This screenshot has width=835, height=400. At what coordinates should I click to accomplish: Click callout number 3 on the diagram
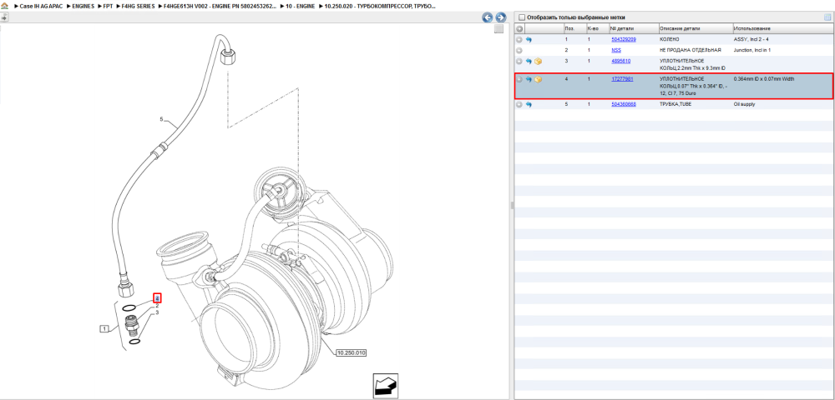[157, 312]
